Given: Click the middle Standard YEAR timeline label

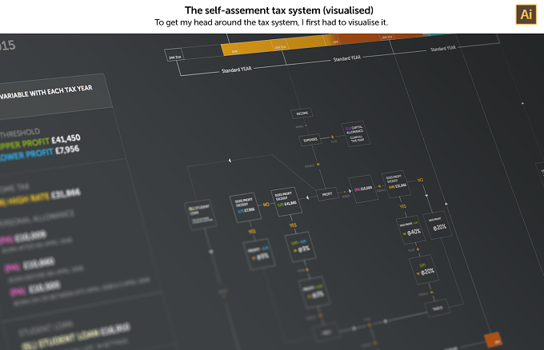Looking at the screenshot, I should [x=347, y=58].
